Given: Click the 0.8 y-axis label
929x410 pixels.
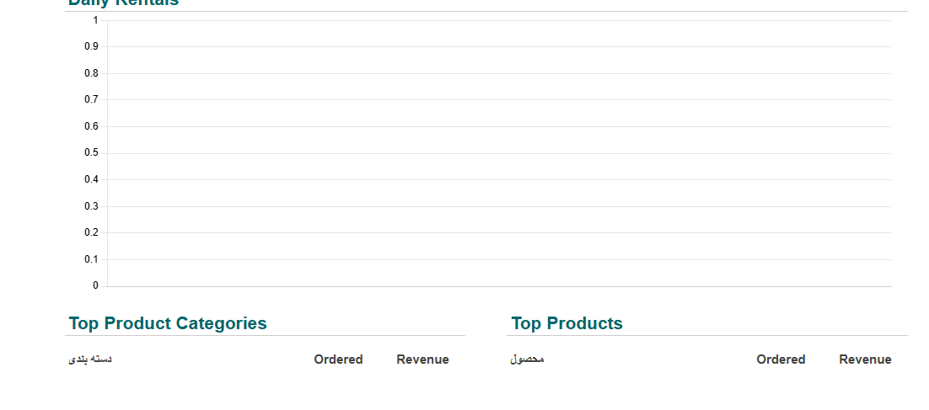Looking at the screenshot, I should pyautogui.click(x=91, y=73).
